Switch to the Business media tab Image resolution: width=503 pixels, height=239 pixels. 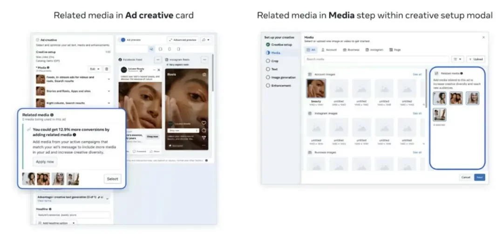click(351, 49)
